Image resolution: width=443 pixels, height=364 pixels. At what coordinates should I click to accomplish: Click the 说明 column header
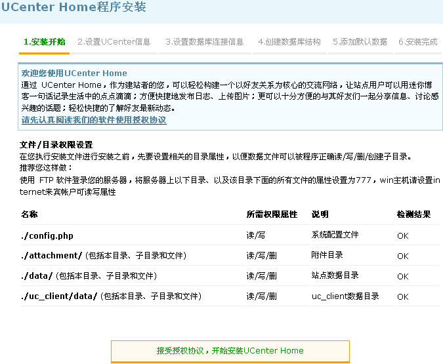tap(320, 214)
